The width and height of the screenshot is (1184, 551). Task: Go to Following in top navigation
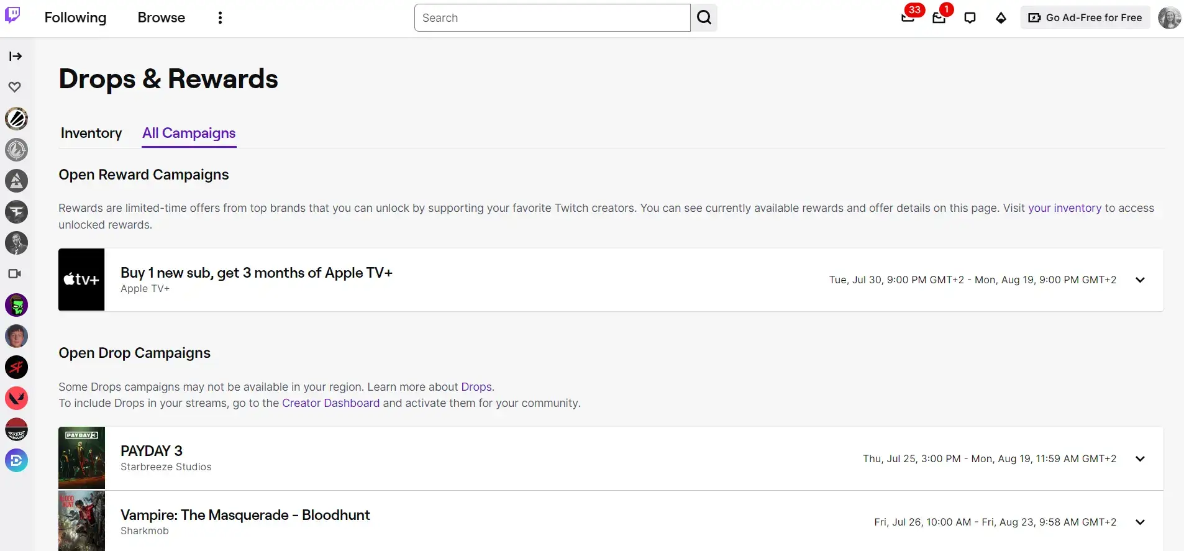pyautogui.click(x=75, y=17)
